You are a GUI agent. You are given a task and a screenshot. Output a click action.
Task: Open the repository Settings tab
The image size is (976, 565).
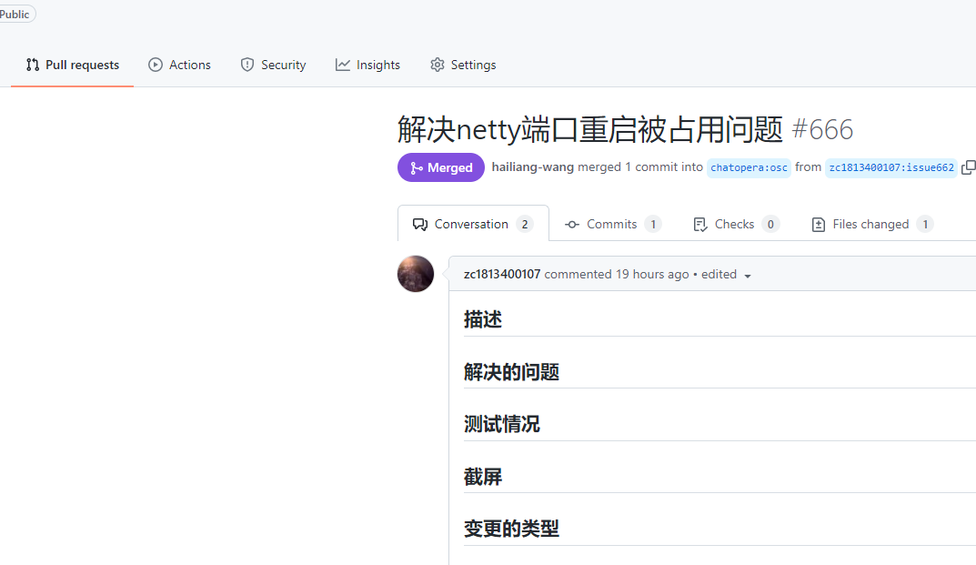point(463,65)
